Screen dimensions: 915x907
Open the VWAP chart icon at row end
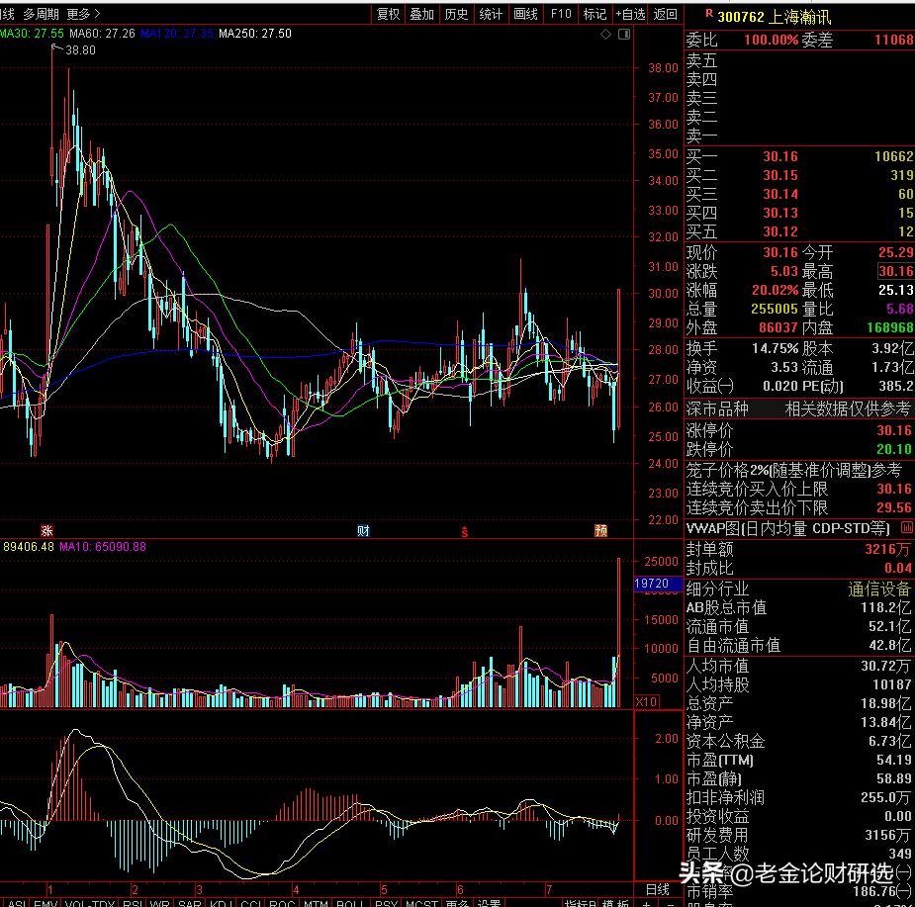point(907,527)
